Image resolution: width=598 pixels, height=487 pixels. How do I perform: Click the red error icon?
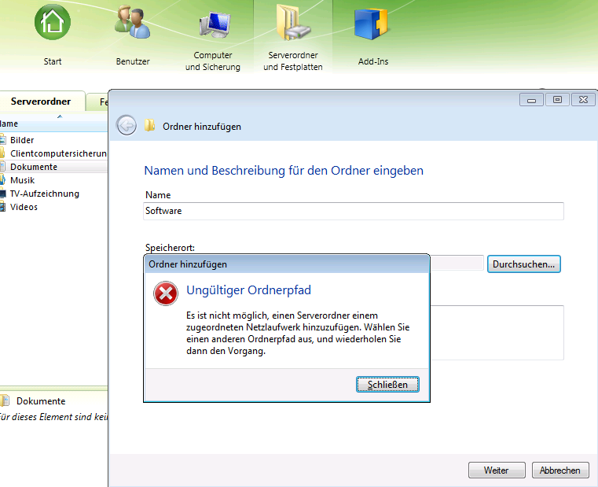(x=166, y=294)
